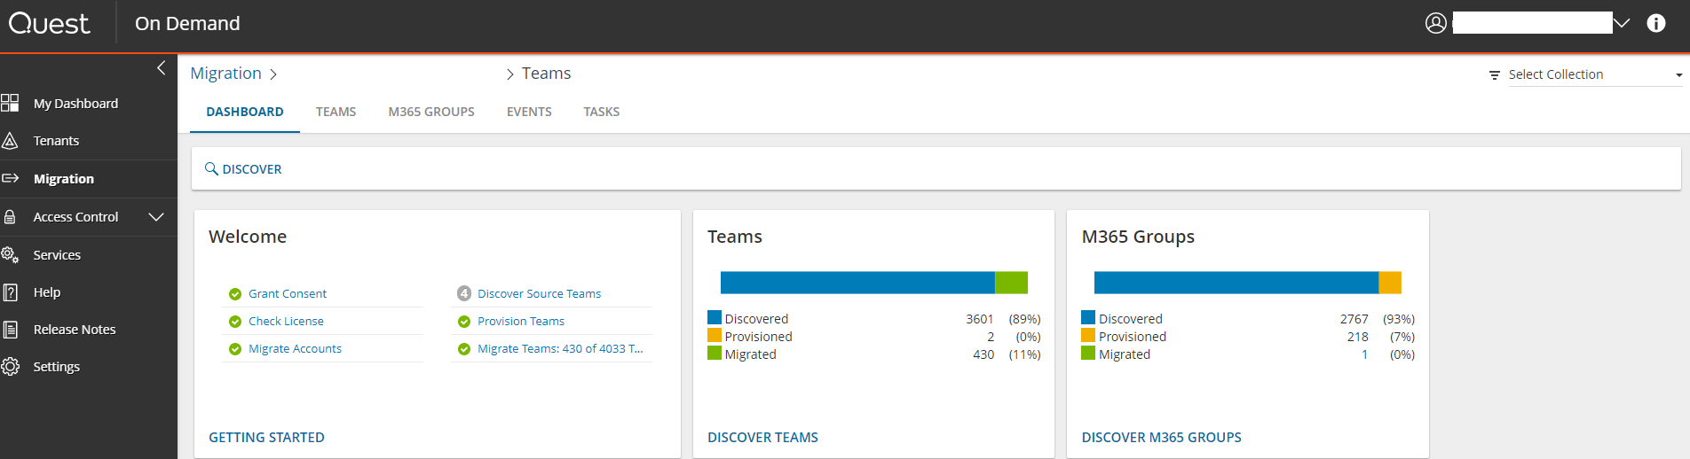Click the Provision Teams green checkmark icon
The width and height of the screenshot is (1690, 459).
464,322
